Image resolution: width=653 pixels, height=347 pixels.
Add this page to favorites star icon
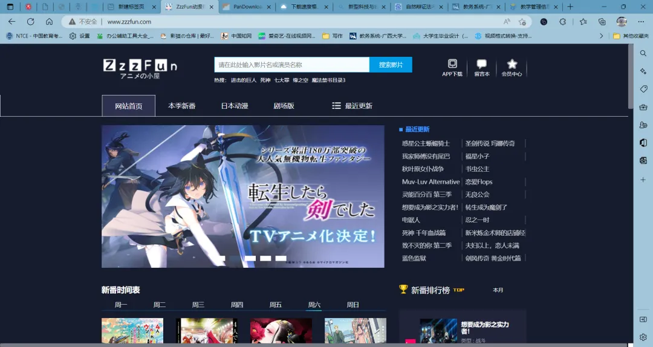pyautogui.click(x=522, y=22)
